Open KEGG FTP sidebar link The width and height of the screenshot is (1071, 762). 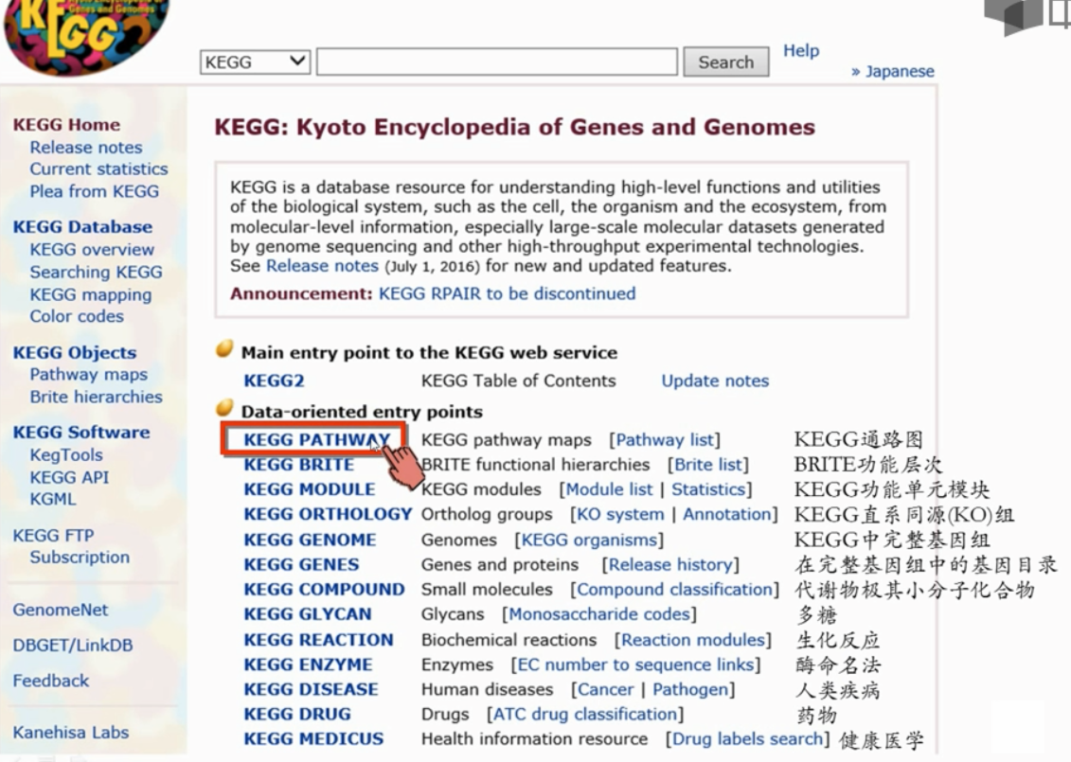click(53, 536)
